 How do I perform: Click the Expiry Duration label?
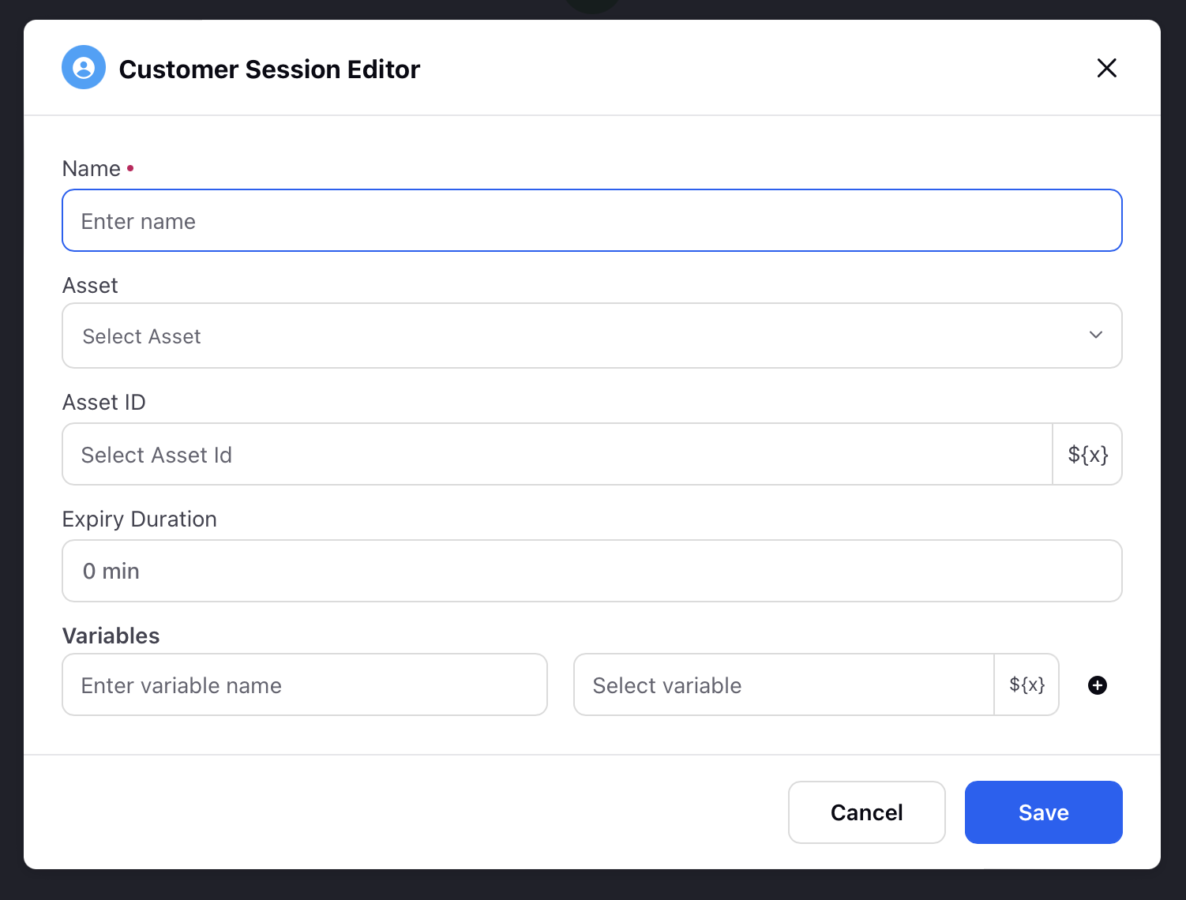coord(140,519)
